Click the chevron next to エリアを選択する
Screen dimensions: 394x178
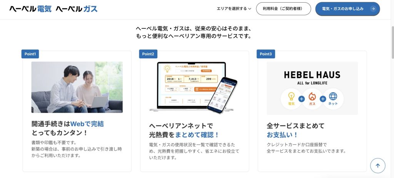[249, 9]
